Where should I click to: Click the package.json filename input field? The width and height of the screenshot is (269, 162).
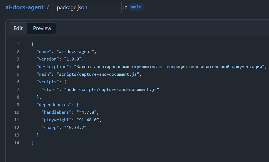pos(87,7)
